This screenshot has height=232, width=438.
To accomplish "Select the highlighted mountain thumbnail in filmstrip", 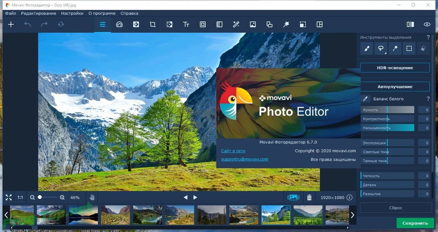I will point(276,215).
